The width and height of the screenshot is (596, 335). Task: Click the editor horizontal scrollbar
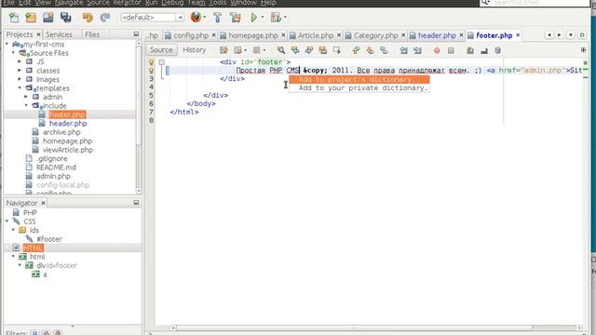tap(354, 328)
